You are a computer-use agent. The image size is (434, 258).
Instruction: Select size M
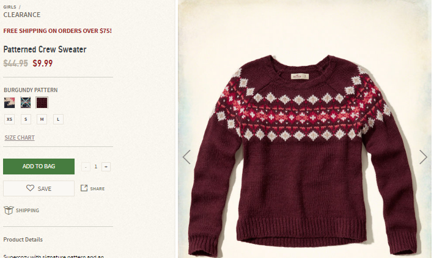[42, 120]
